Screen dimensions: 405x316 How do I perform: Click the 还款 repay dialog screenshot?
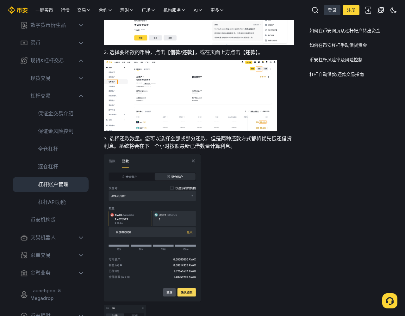coord(153,228)
